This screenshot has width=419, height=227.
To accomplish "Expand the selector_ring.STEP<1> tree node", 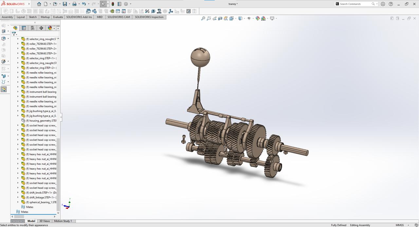I will pos(18,58).
